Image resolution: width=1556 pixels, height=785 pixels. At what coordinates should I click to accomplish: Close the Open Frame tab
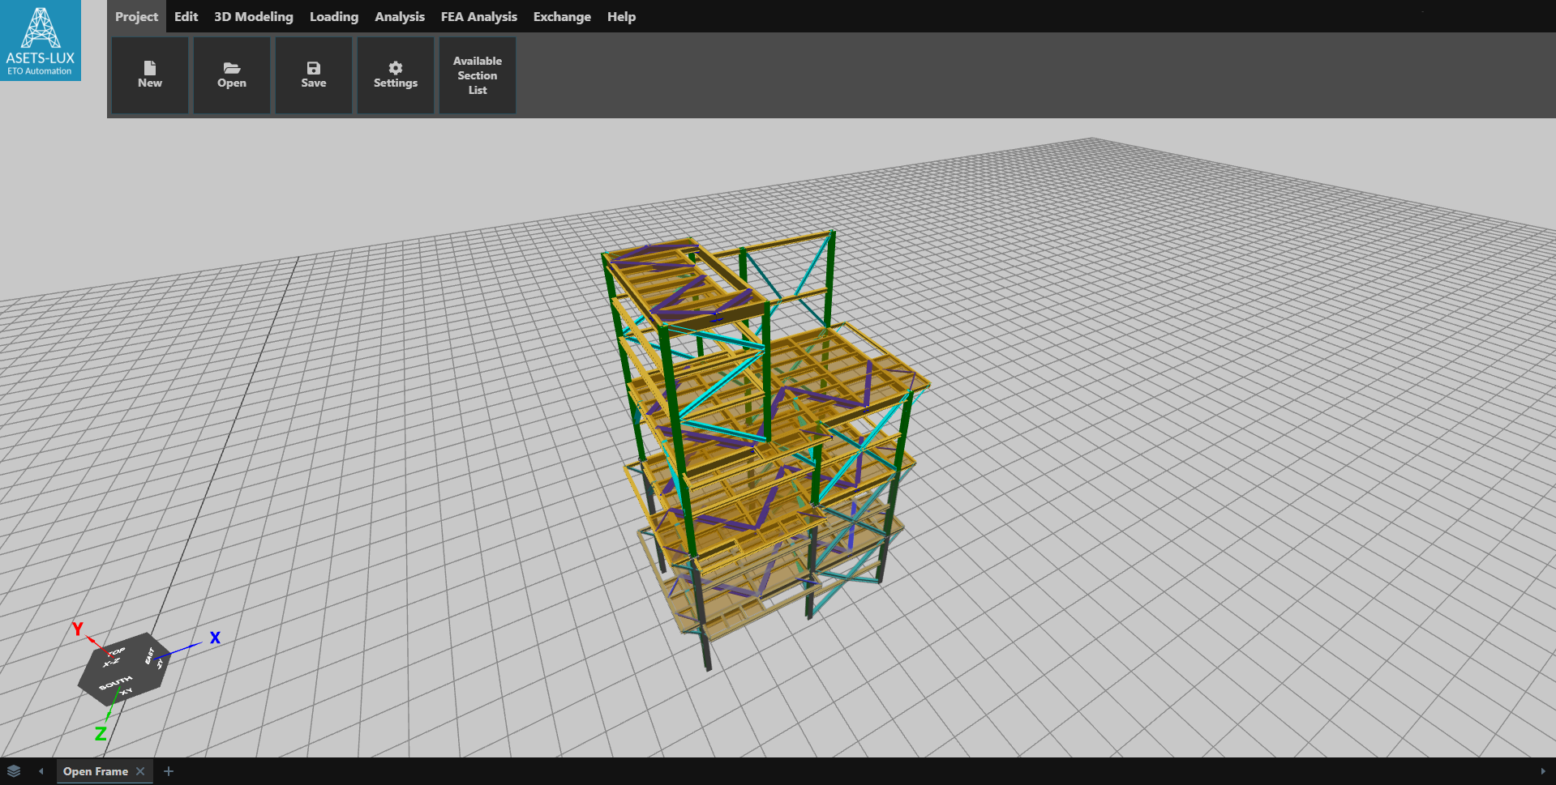[140, 771]
